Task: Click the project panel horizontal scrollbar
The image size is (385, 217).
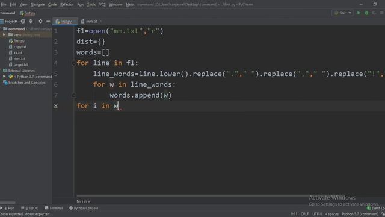Action: [8, 203]
